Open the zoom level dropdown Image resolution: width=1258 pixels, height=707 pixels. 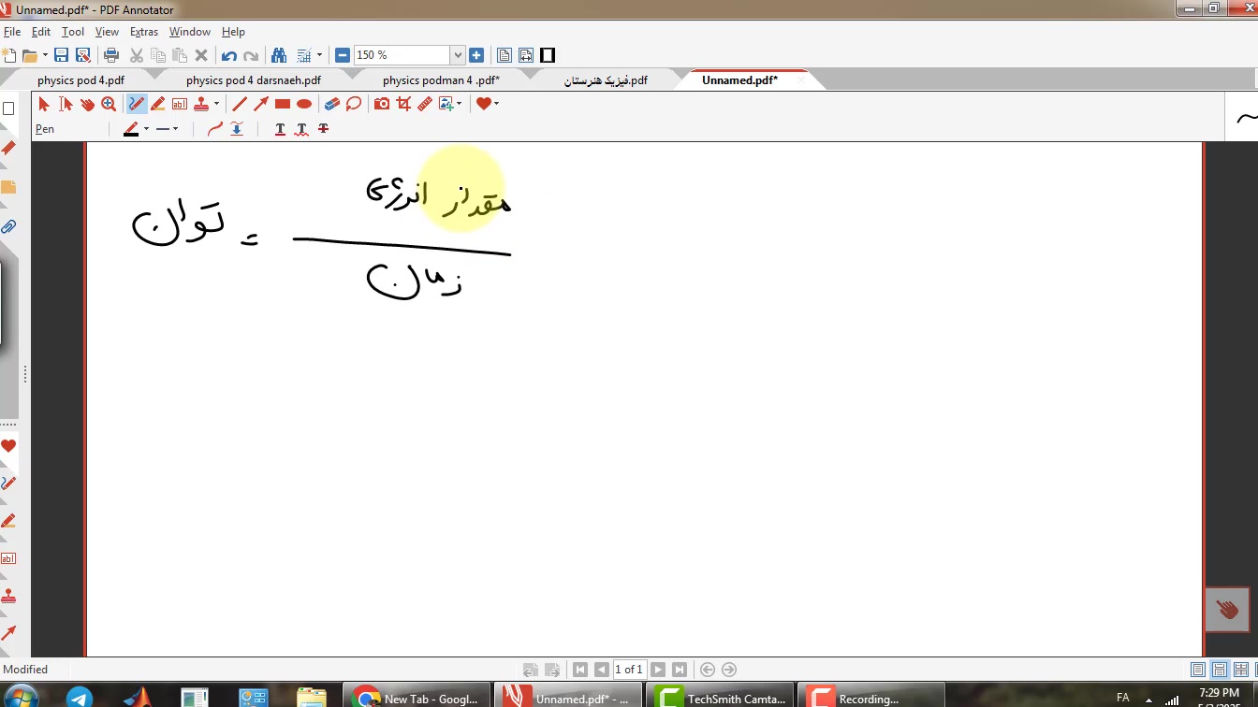click(457, 55)
